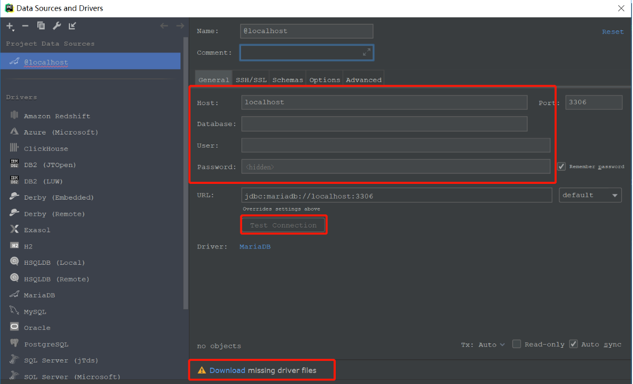Add a new data source

pos(9,25)
